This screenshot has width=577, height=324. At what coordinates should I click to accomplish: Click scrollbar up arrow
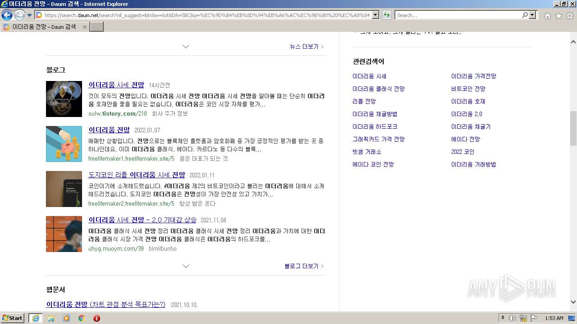click(573, 42)
